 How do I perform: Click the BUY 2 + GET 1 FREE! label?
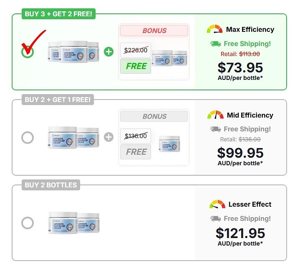58,100
